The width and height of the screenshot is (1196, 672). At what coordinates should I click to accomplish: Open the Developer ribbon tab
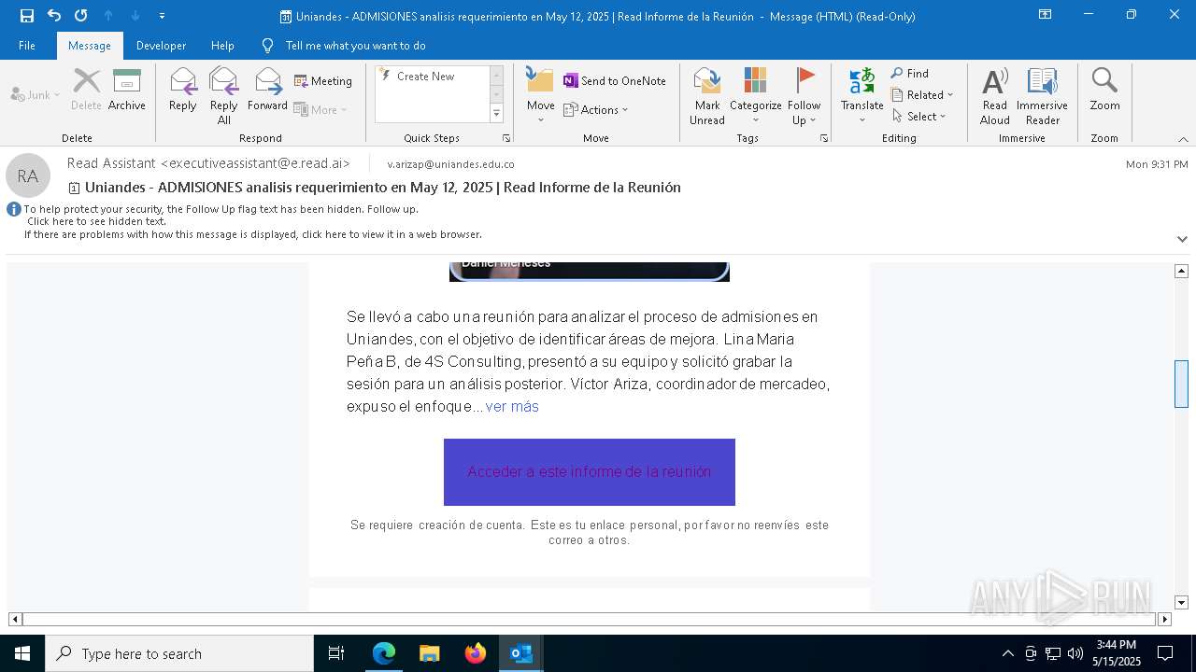coord(161,46)
